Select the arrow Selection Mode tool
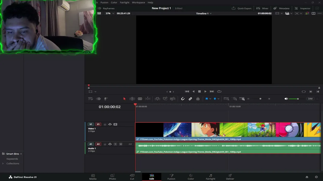Viewport: 323px width, 181px height. pos(124,99)
